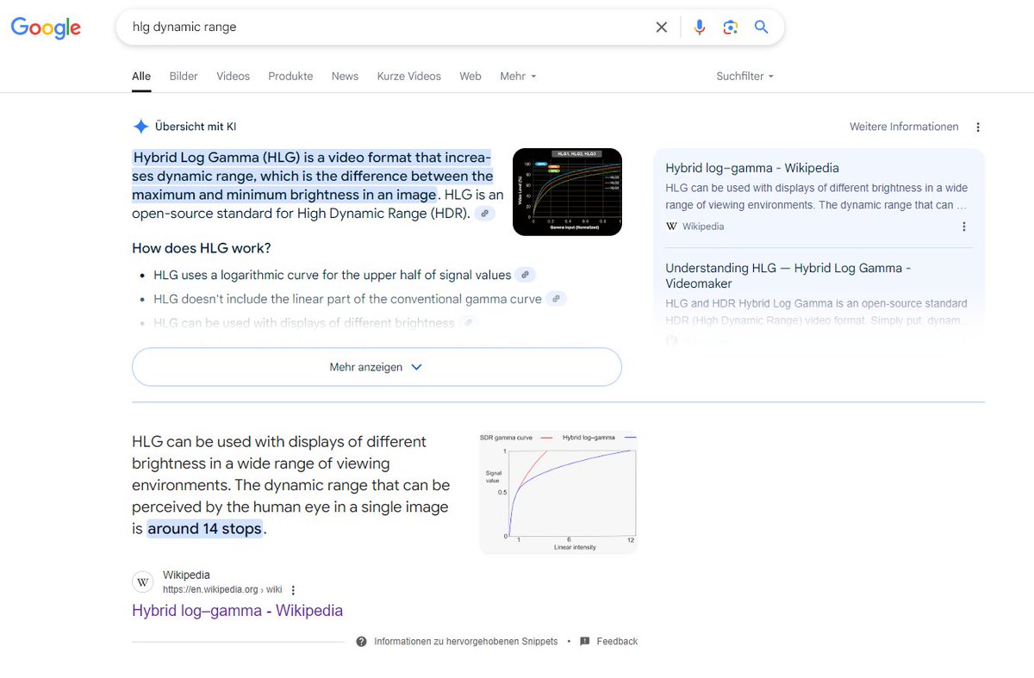Click the Wikipedia W icon in the sidebar
Viewport: 1034px width, 678px height.
coord(670,226)
